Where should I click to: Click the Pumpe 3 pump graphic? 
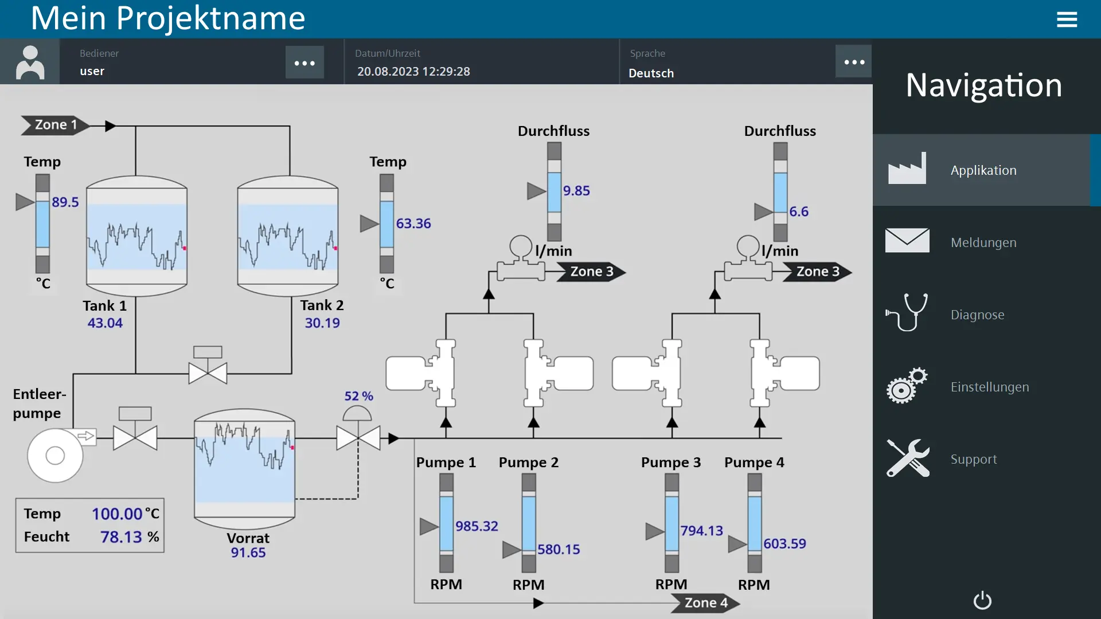[647, 373]
